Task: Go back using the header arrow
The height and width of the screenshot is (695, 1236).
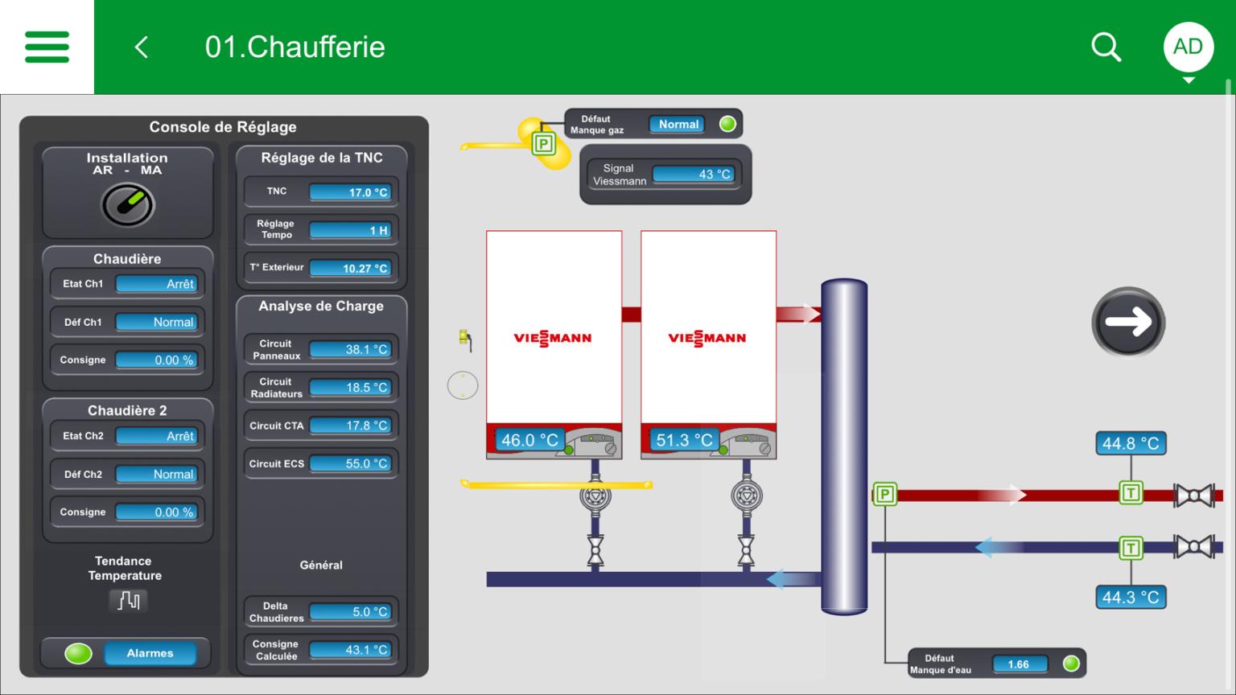Action: 142,47
